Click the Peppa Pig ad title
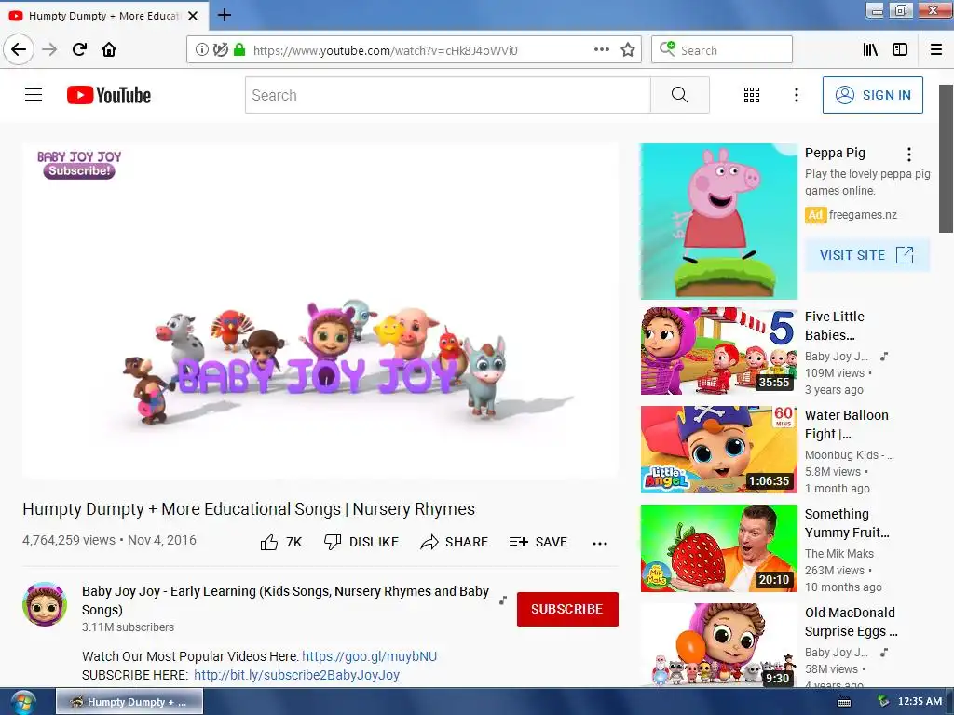This screenshot has height=715, width=954. 835,153
